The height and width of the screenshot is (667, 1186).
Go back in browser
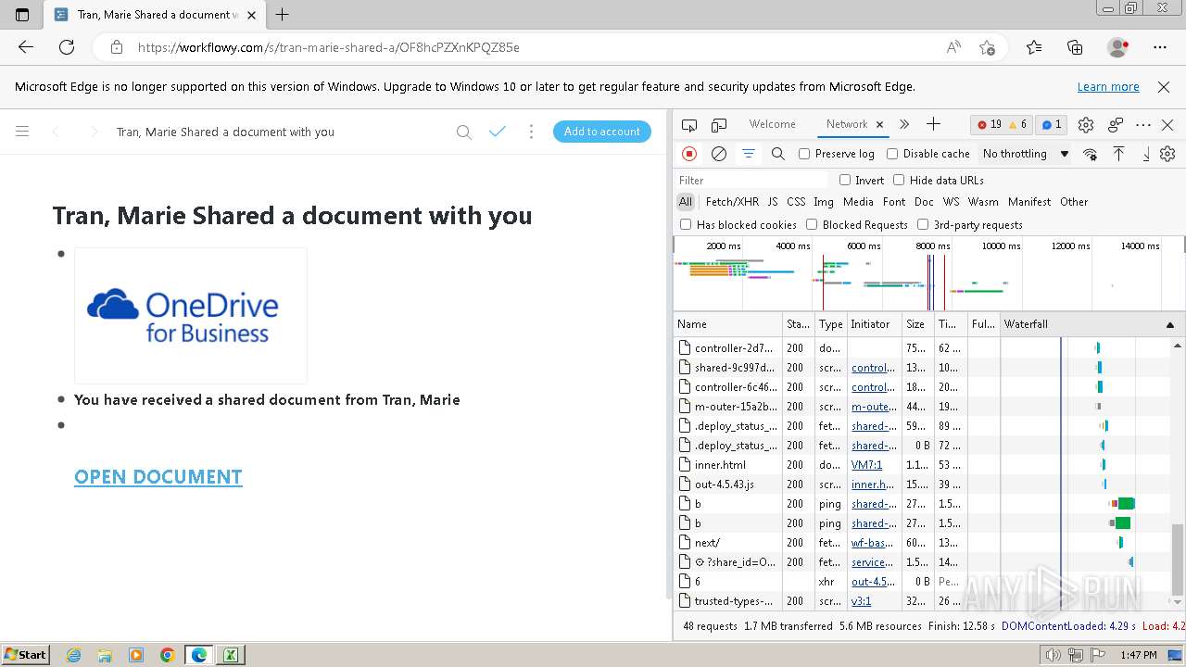[x=26, y=47]
